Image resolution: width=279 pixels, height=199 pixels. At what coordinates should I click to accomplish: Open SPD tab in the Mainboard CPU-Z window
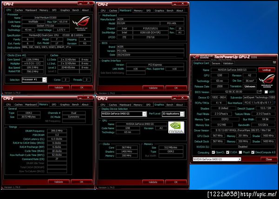pyautogui.click(x=148, y=11)
